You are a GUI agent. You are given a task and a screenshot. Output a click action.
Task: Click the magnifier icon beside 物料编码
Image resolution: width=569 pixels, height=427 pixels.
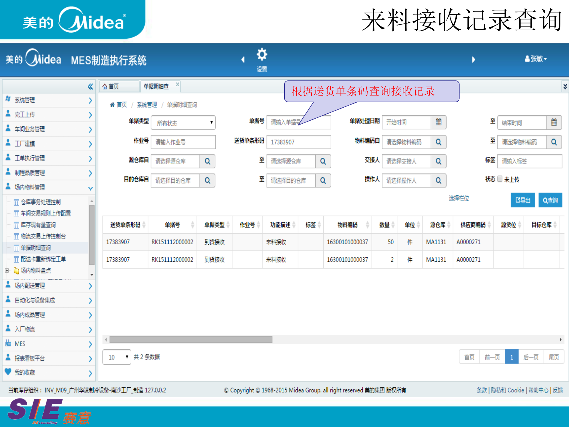[438, 142]
